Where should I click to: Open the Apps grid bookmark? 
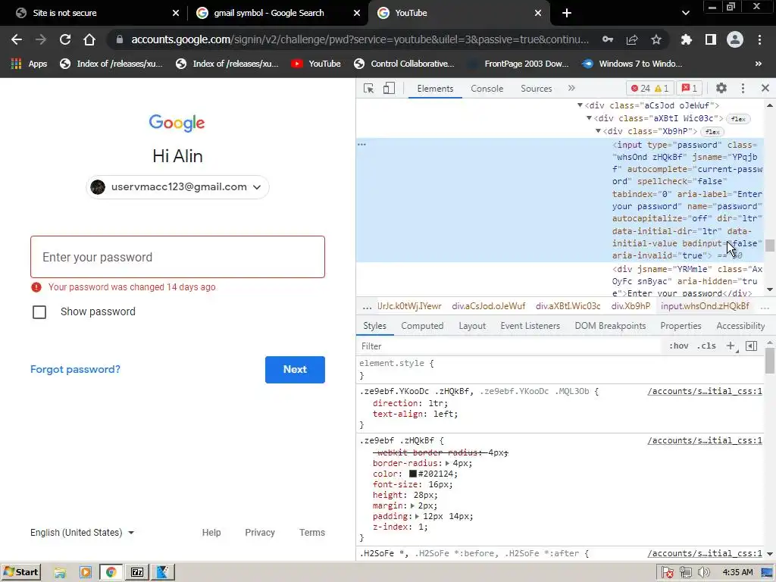(29, 64)
